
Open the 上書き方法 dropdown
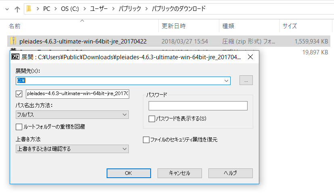click(72, 149)
